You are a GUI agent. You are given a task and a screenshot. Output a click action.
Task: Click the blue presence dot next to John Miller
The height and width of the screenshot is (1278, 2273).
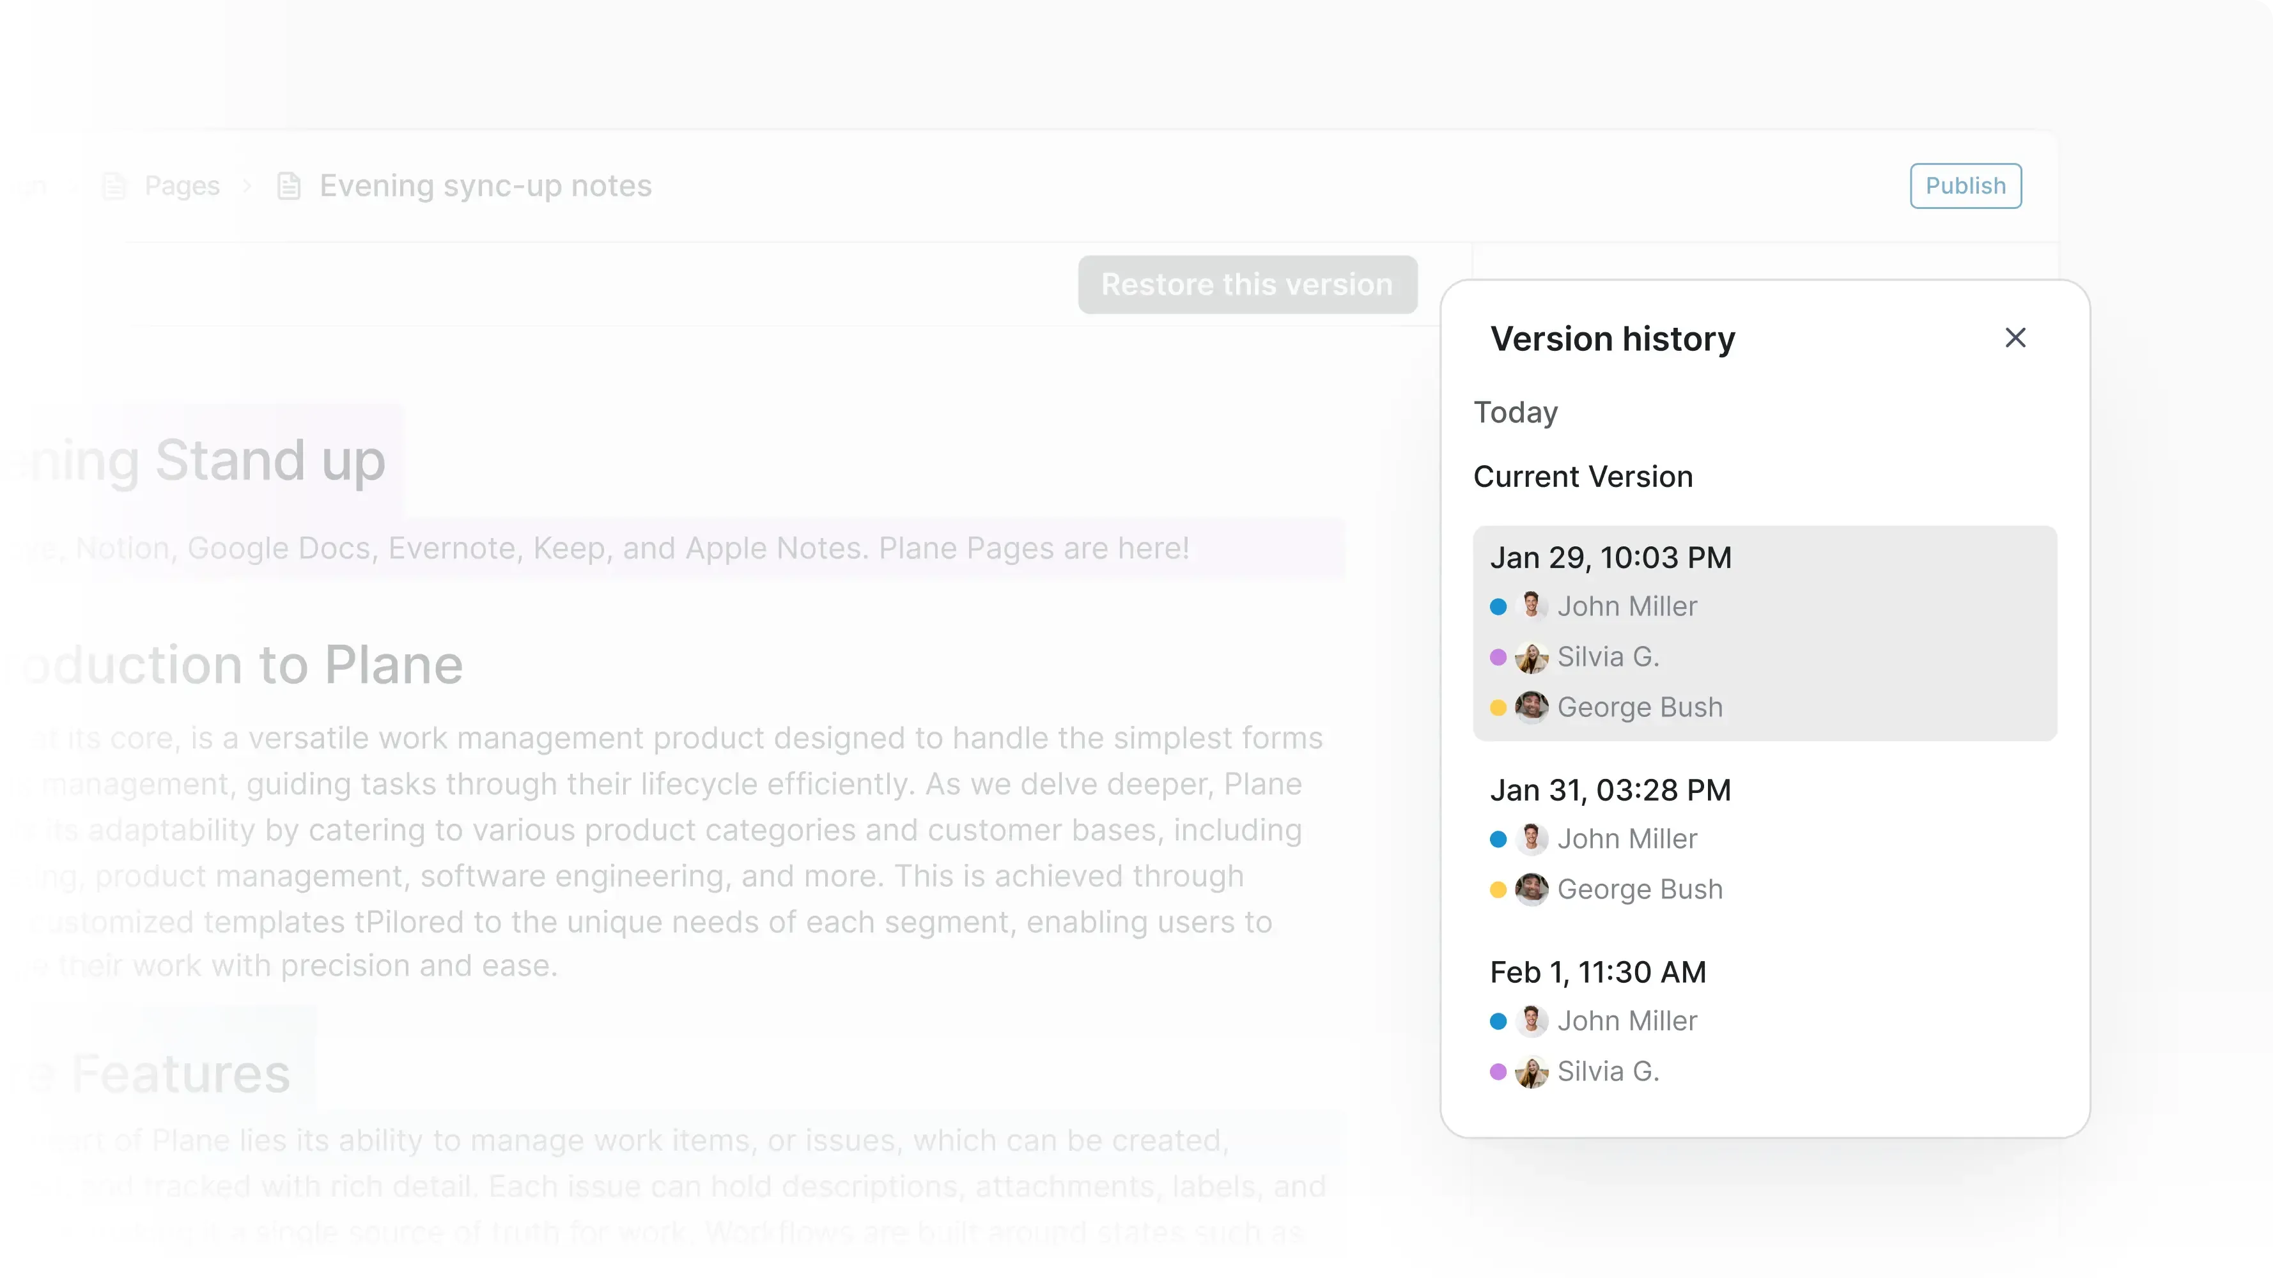(1498, 606)
